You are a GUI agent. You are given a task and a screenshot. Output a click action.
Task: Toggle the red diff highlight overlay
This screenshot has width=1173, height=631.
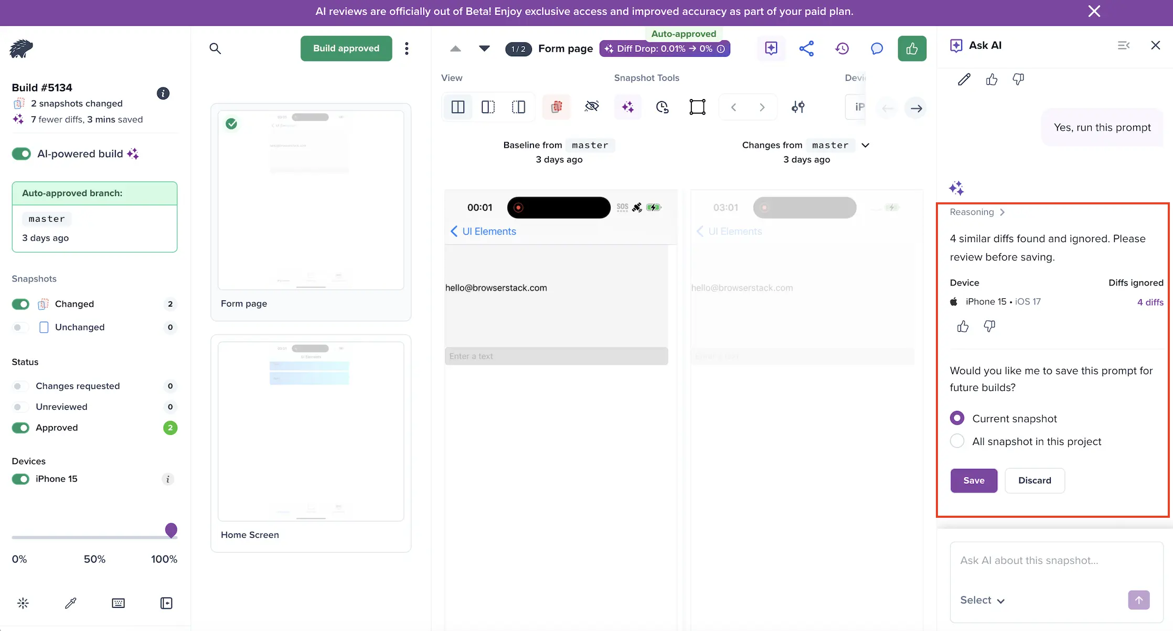556,106
